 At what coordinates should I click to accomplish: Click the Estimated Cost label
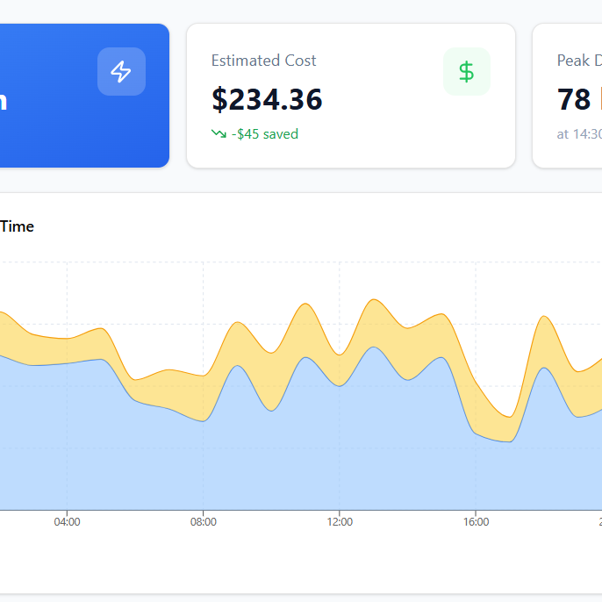[x=263, y=61]
